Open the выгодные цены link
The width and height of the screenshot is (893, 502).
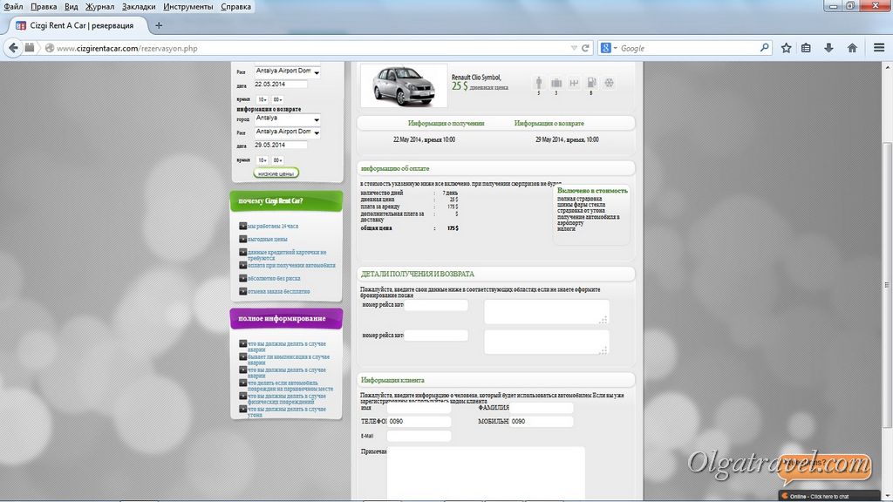[267, 239]
